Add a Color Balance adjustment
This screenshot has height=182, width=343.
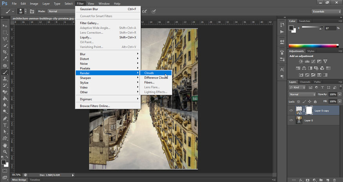tap(304, 68)
